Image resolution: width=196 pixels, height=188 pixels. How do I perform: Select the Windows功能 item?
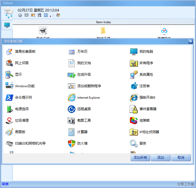20,86
